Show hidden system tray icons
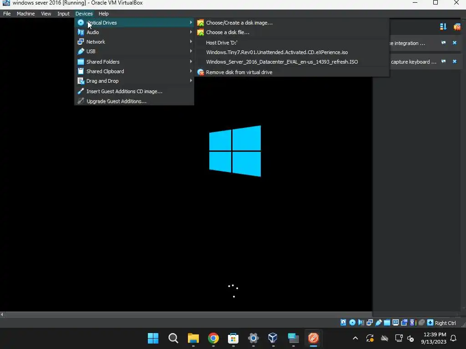This screenshot has width=466, height=349. [x=355, y=338]
